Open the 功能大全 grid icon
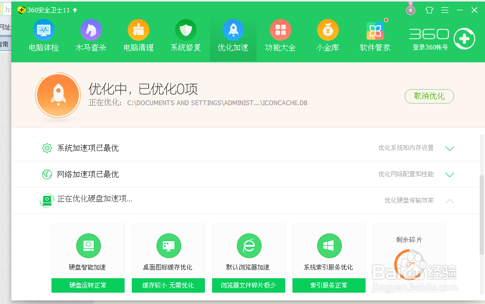 tap(281, 30)
